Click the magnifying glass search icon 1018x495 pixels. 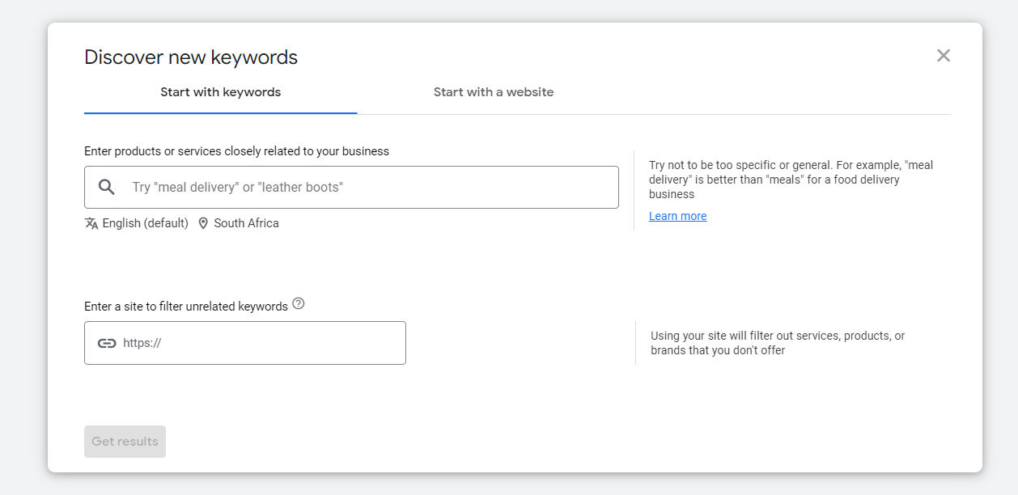coord(107,188)
